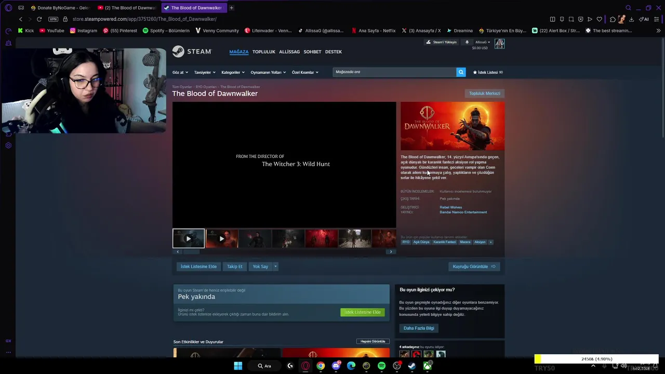Open Topluluk Merkezi community hub
Screen dimensions: 665x374
click(x=485, y=94)
